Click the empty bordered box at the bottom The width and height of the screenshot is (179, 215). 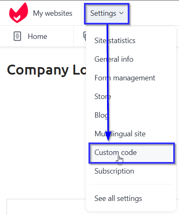click(46, 207)
